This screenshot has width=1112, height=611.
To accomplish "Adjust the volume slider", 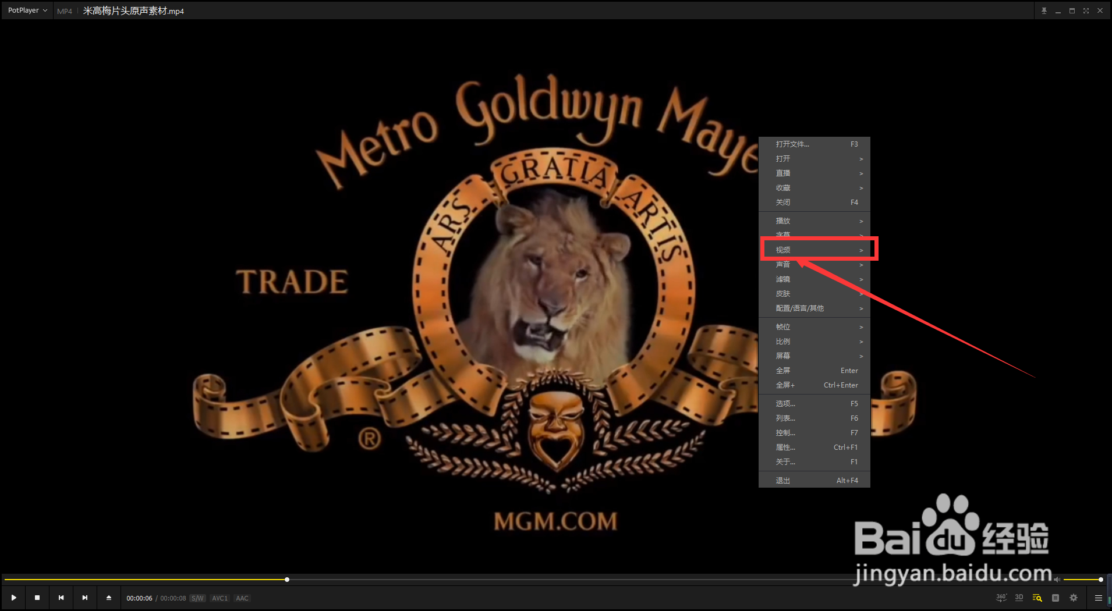I will click(x=1083, y=580).
